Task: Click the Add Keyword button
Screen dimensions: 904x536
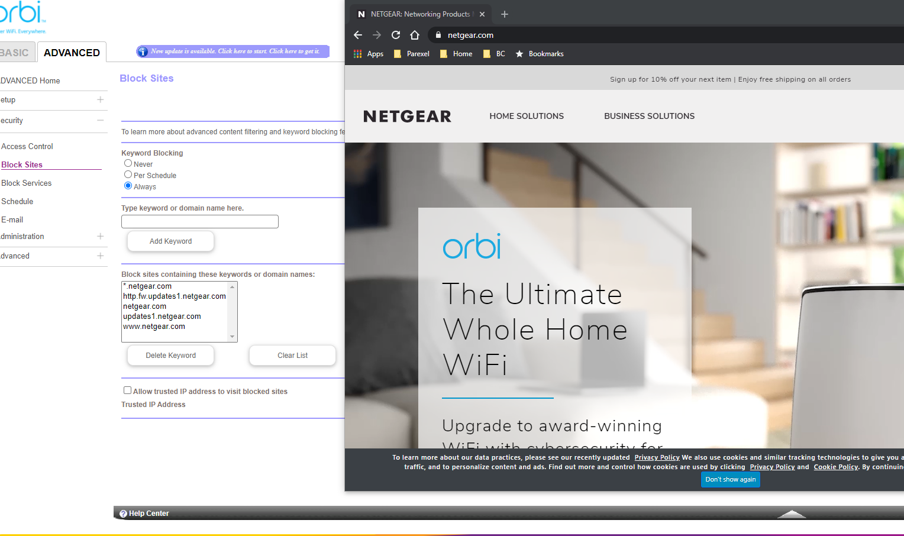Action: (170, 241)
